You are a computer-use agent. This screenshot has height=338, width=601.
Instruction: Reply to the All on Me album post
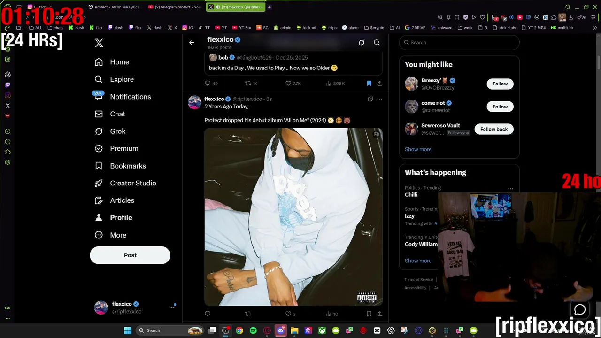208,314
